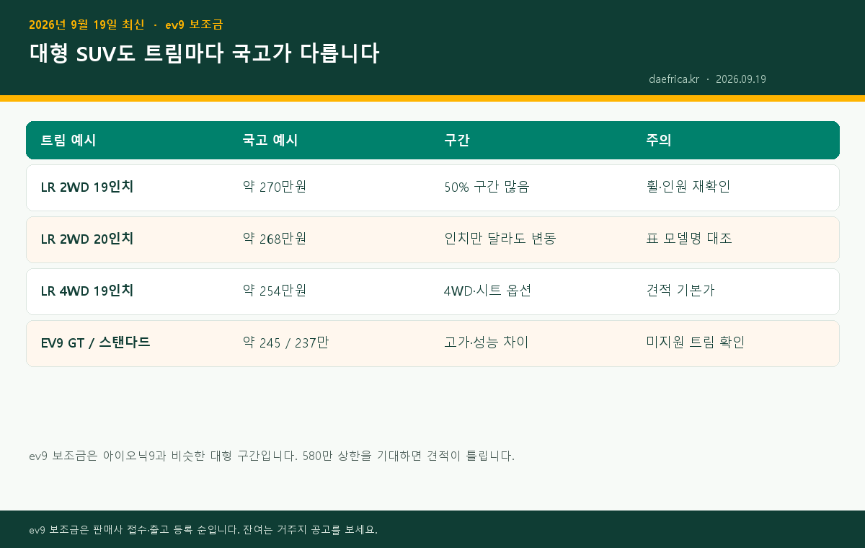Viewport: 865px width, 548px height.
Task: Click the footer note about 판매사 접수·출고 등록
Action: click(x=203, y=530)
